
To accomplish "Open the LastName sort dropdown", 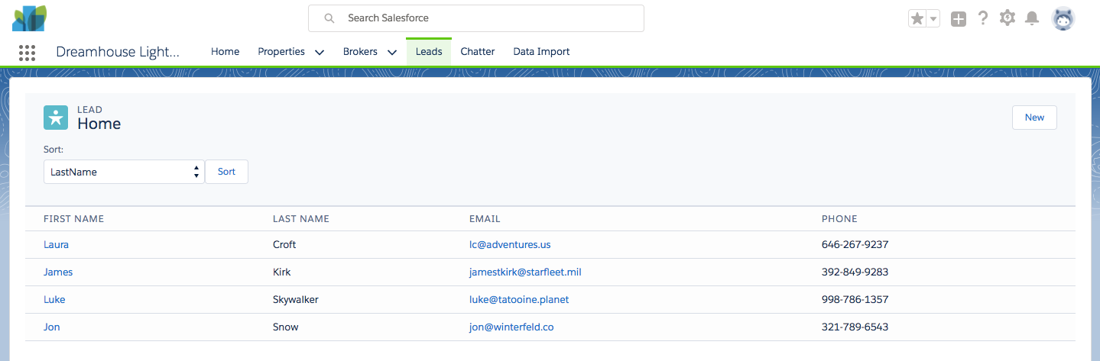I will click(x=124, y=172).
